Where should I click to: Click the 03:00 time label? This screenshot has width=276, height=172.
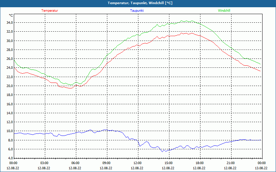[45, 163]
